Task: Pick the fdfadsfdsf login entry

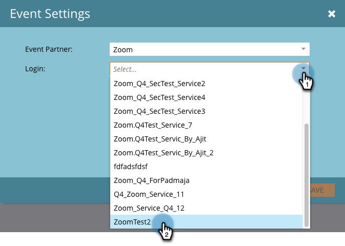Action: 206,167
